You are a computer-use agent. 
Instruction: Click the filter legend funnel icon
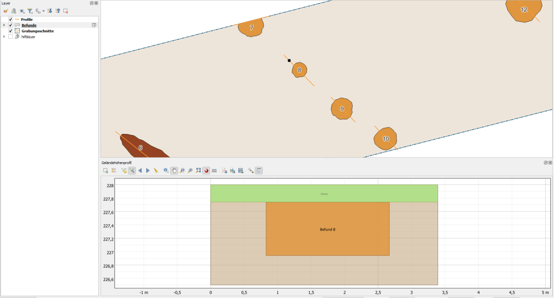(30, 11)
